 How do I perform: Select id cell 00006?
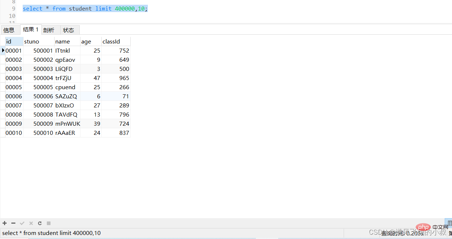pyautogui.click(x=14, y=96)
